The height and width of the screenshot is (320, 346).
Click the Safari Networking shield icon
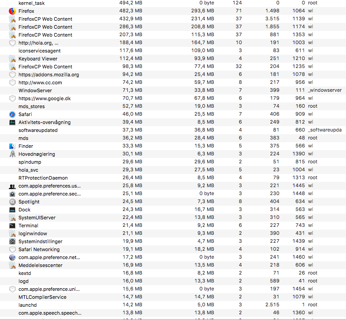point(12,249)
